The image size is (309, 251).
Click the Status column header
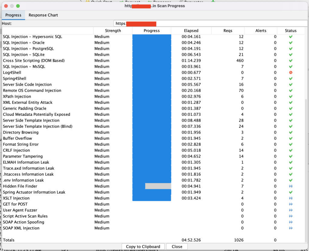tap(291, 31)
